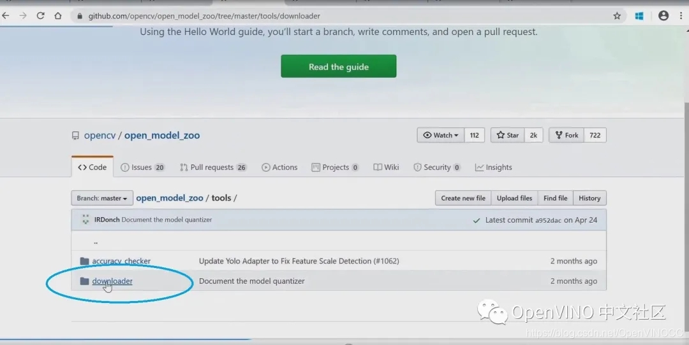This screenshot has width=689, height=345.
Task: Open the browser profile avatar icon
Action: pyautogui.click(x=663, y=16)
